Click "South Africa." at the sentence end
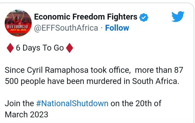 pos(156,81)
